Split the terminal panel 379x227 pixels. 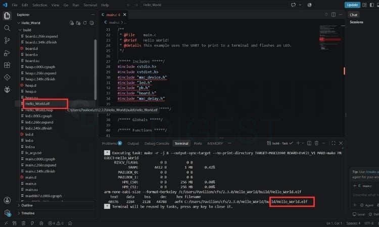pos(309,143)
